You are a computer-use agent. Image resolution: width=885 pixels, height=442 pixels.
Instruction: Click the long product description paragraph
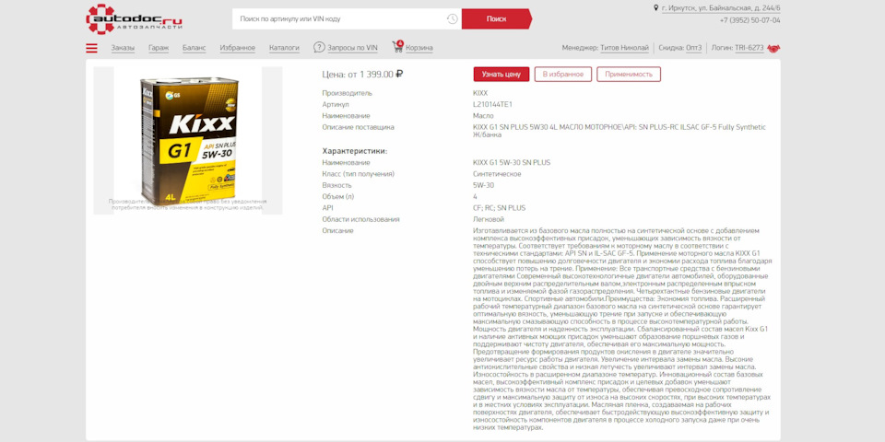(622, 329)
